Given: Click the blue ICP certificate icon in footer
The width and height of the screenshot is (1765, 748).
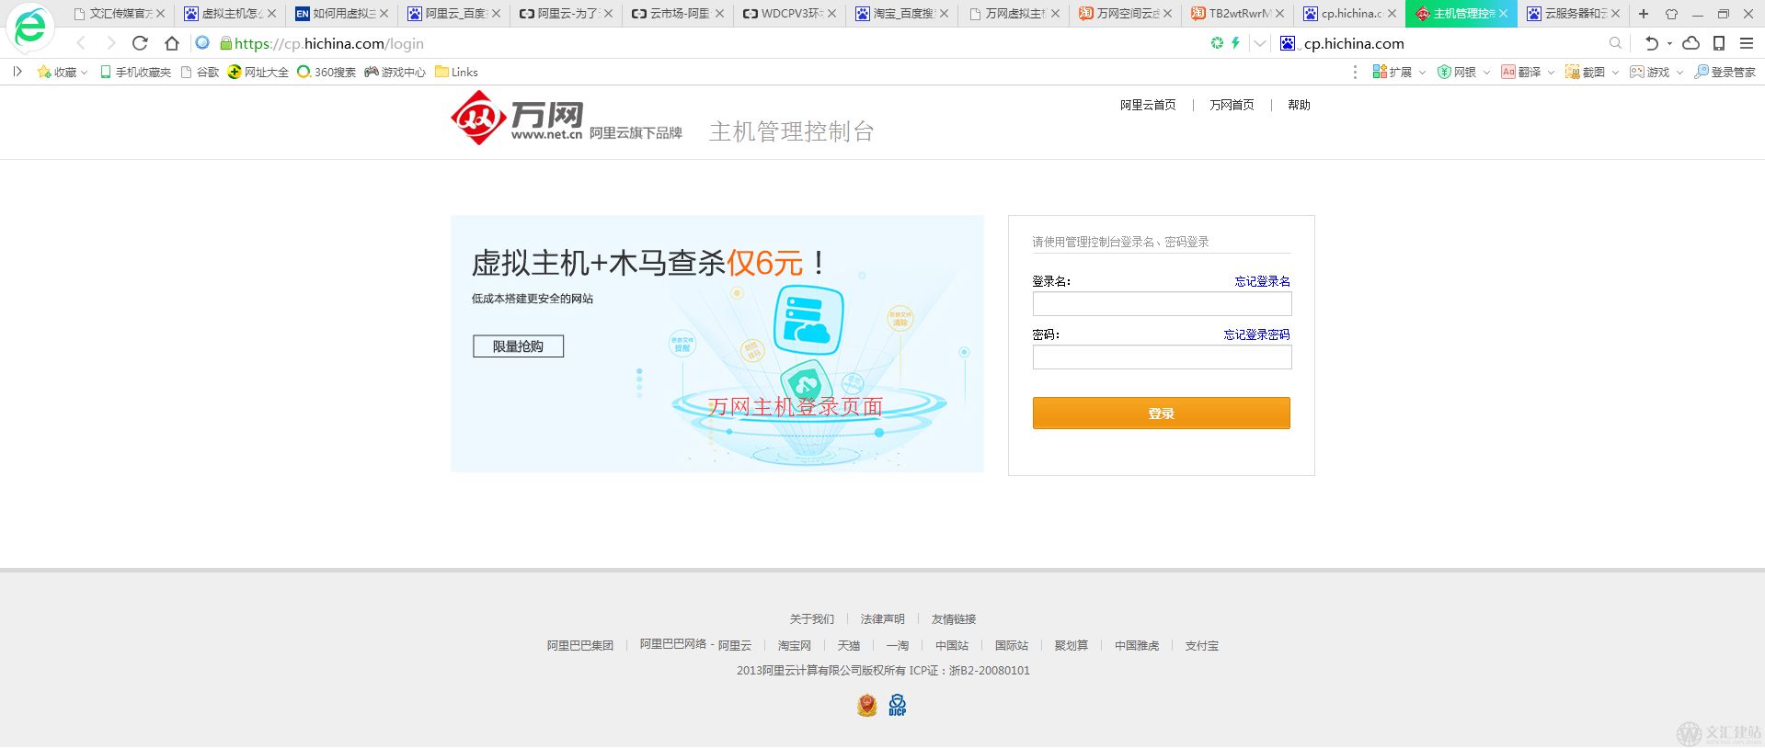Looking at the screenshot, I should [x=897, y=705].
